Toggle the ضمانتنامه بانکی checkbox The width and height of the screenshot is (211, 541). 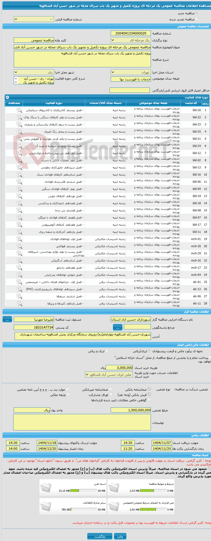pos(149,389)
